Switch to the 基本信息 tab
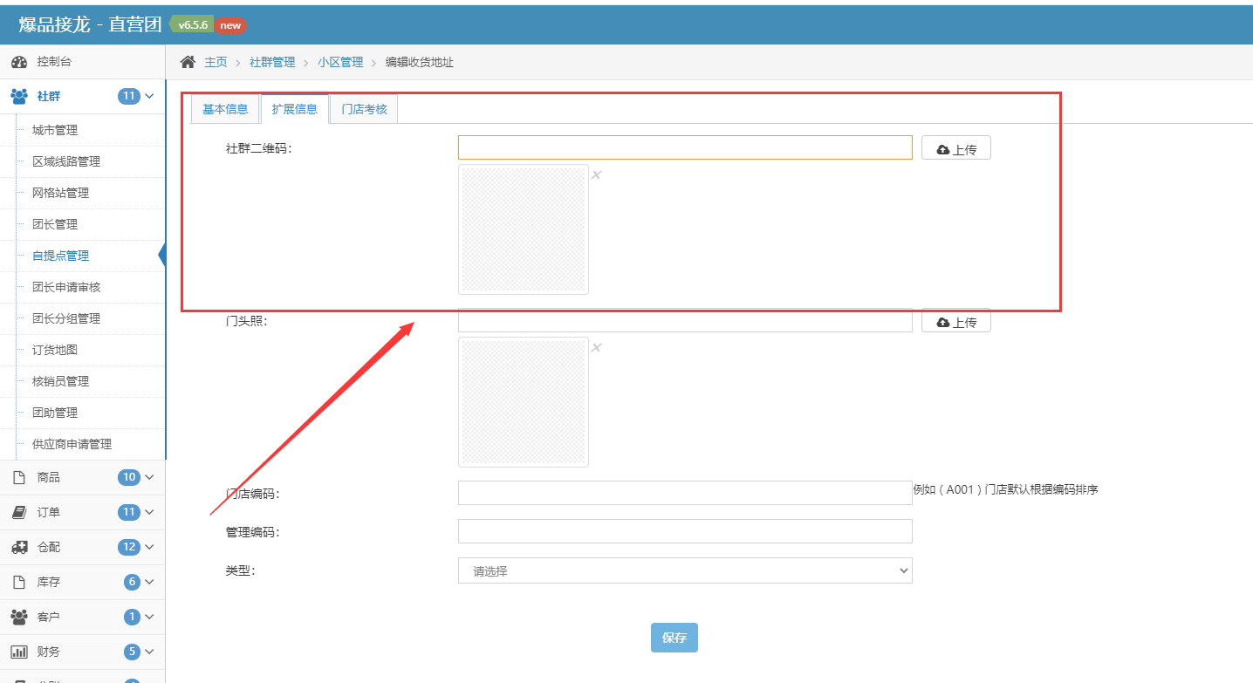The image size is (1253, 683). (x=225, y=109)
